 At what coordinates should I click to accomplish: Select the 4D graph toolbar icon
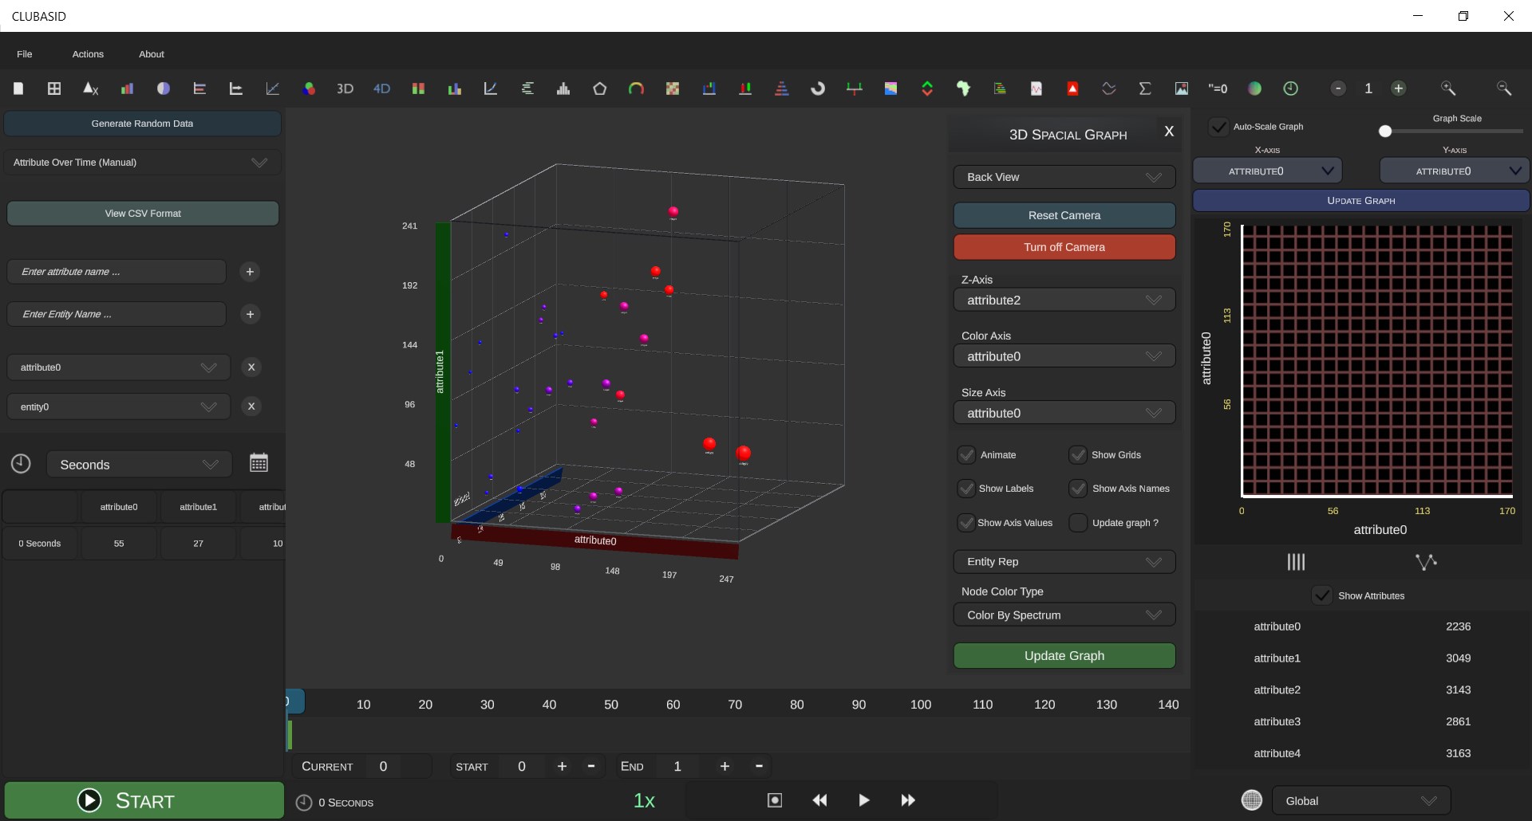[x=381, y=88]
